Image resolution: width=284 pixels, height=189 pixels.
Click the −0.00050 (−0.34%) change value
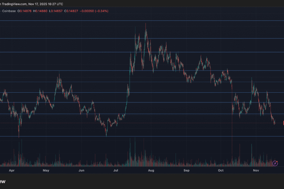[x=107, y=11]
